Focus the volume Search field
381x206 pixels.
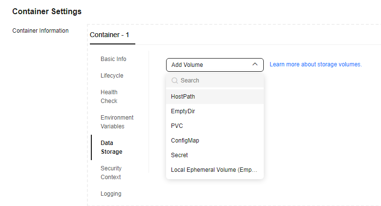tap(215, 81)
